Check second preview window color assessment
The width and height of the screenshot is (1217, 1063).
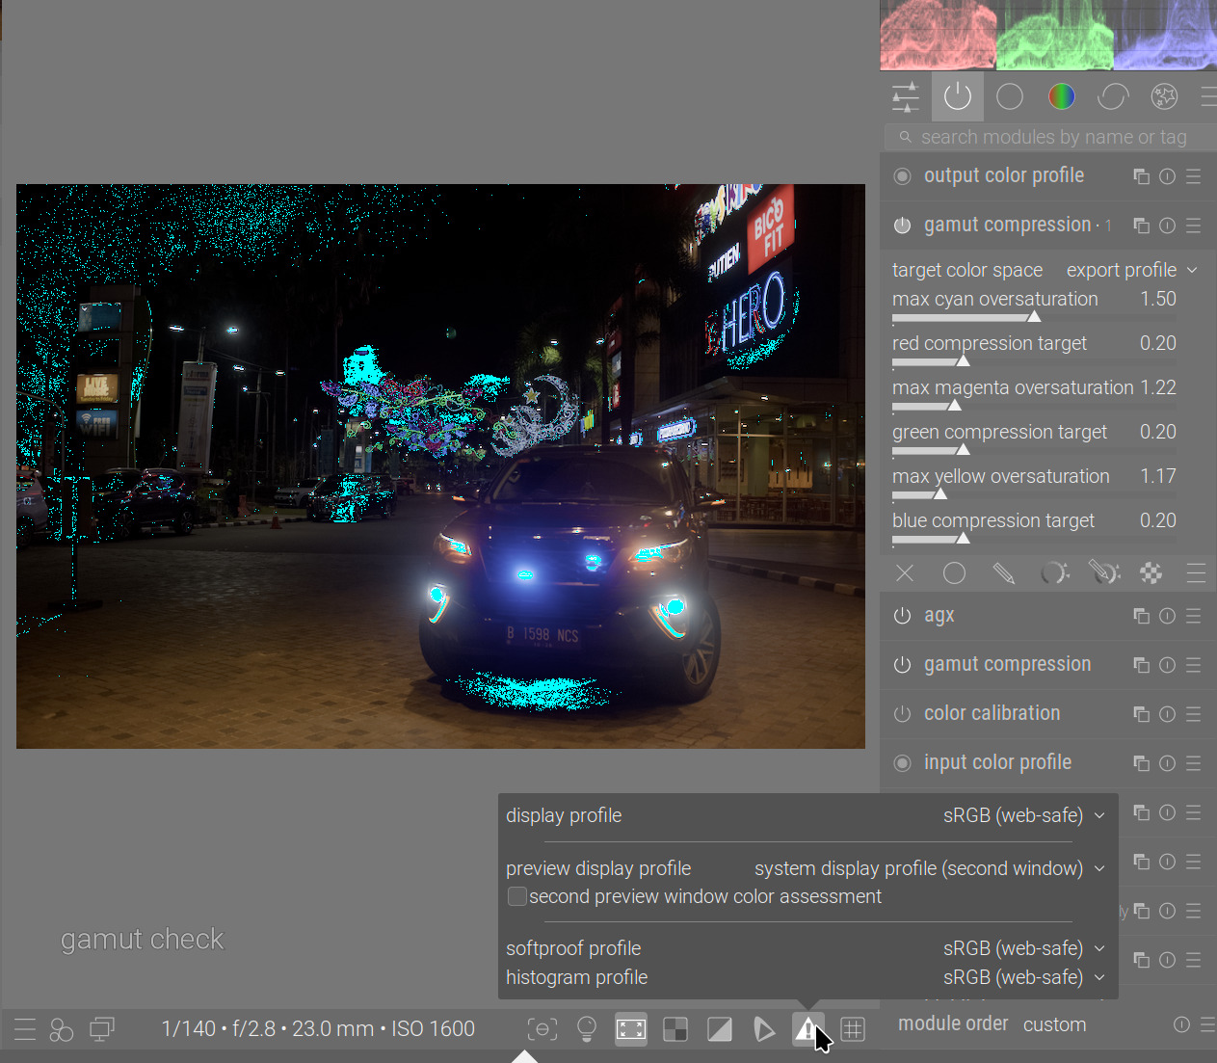pos(517,896)
